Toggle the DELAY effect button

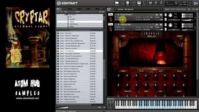click(x=161, y=71)
